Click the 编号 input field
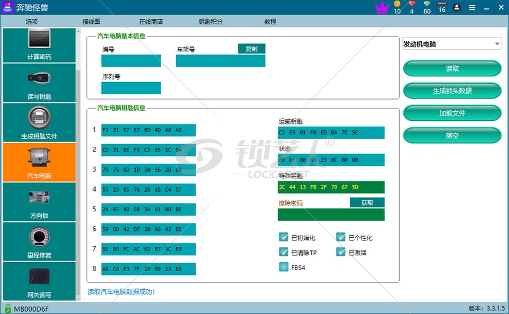The height and width of the screenshot is (314, 509). [131, 61]
